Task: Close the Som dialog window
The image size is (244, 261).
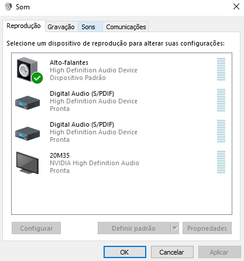Action: click(236, 6)
